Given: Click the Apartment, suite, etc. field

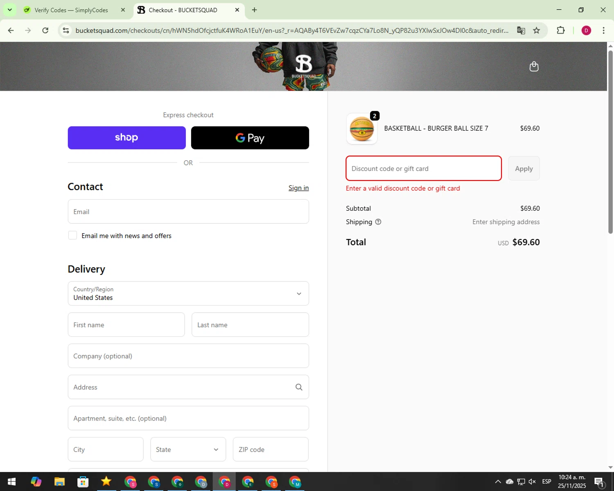Looking at the screenshot, I should 188,418.
